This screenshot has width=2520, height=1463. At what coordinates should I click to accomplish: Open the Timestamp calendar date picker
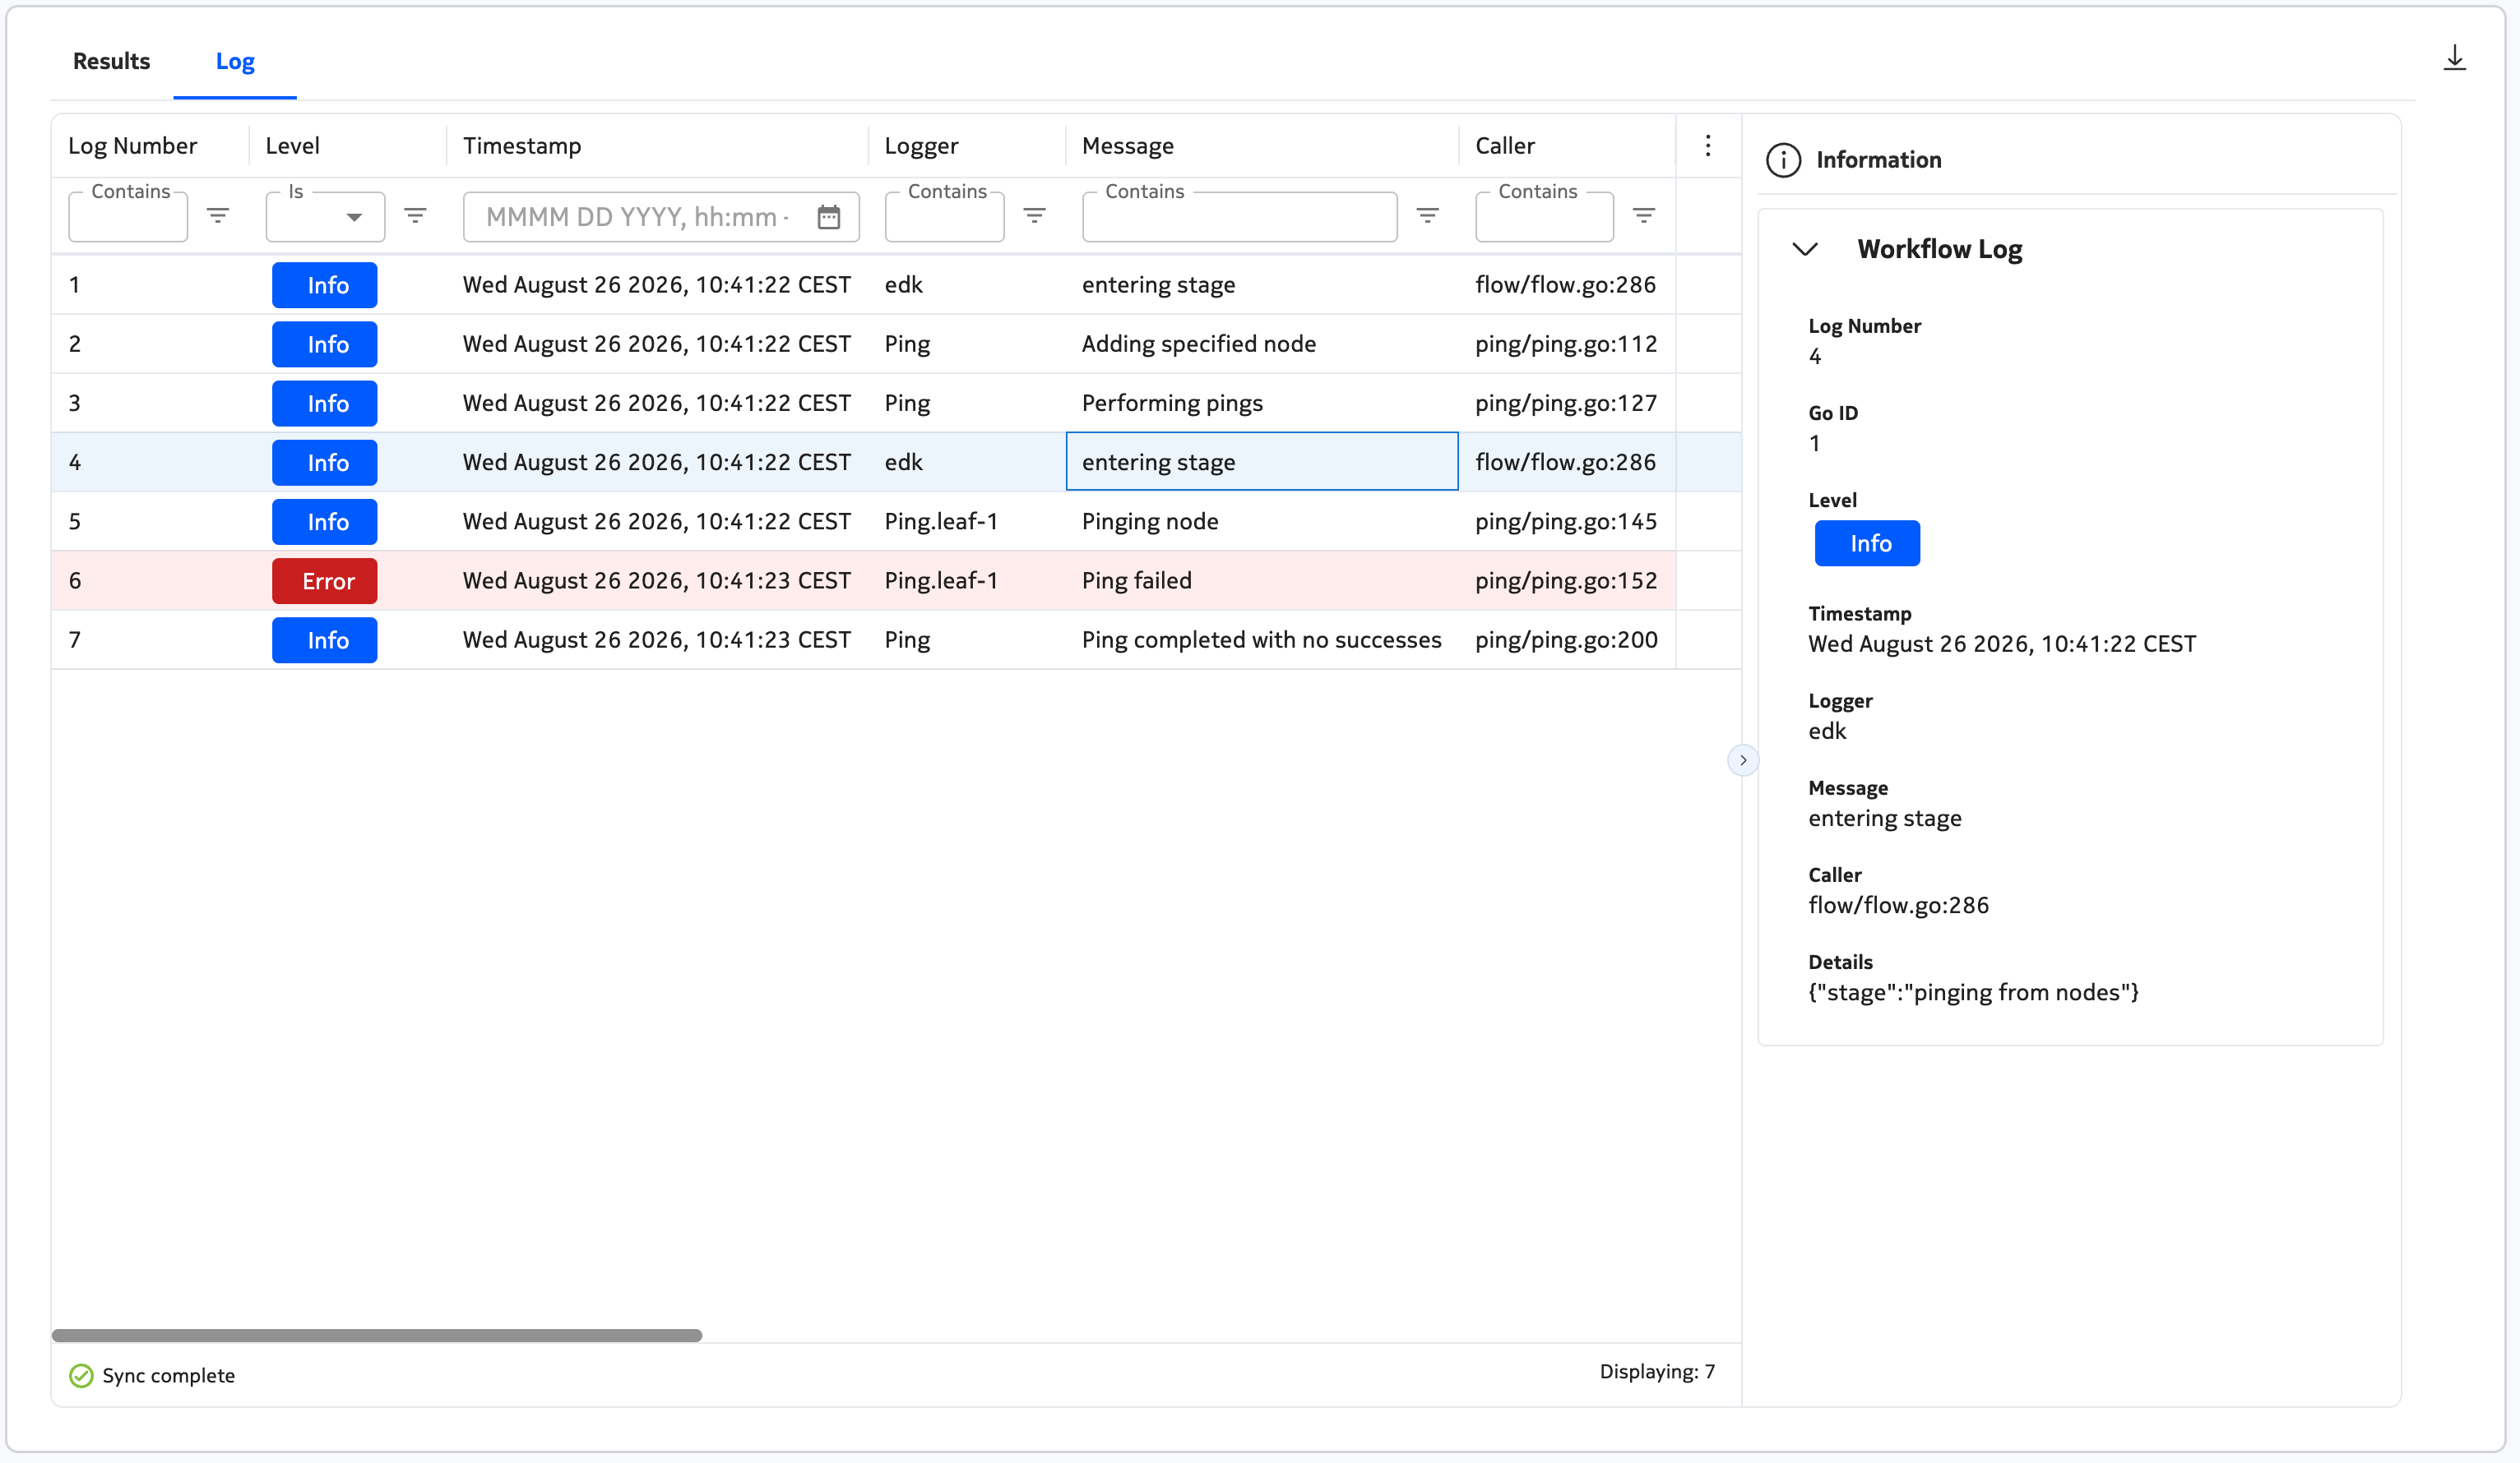(x=829, y=217)
